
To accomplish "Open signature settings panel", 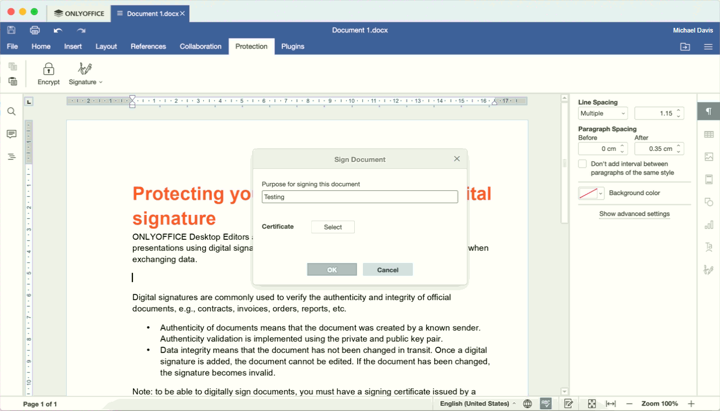I will click(708, 269).
